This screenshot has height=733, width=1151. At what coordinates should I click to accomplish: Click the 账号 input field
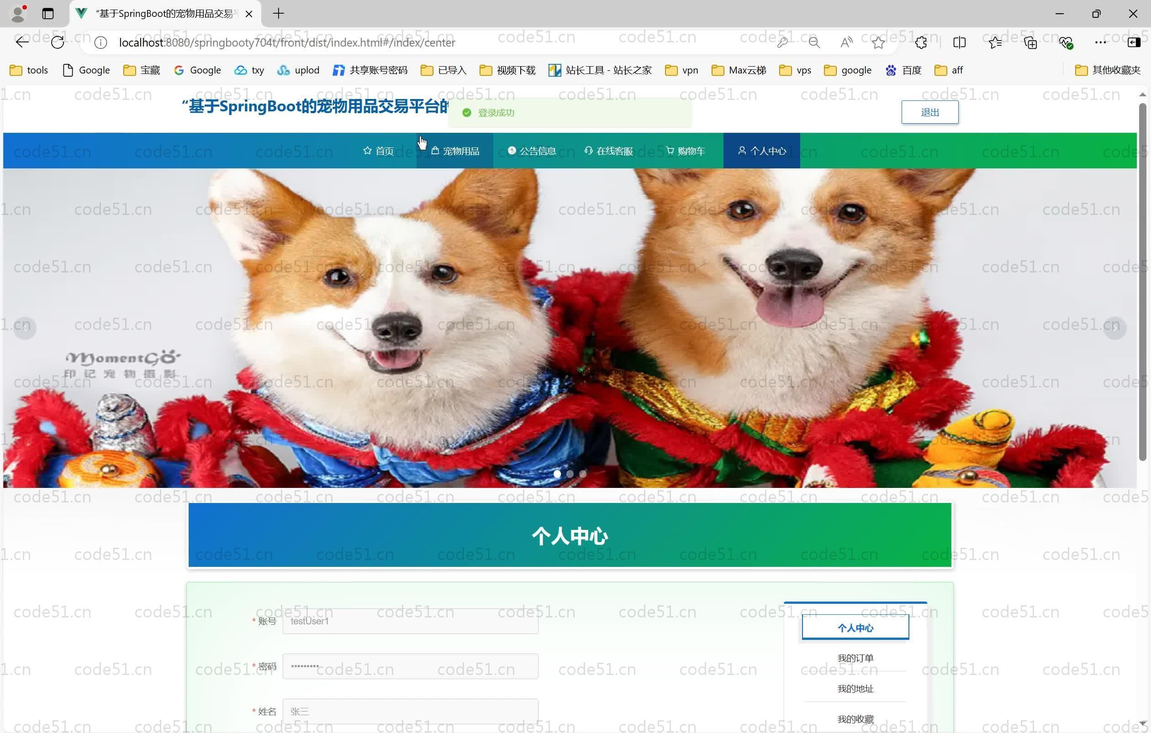pyautogui.click(x=410, y=621)
